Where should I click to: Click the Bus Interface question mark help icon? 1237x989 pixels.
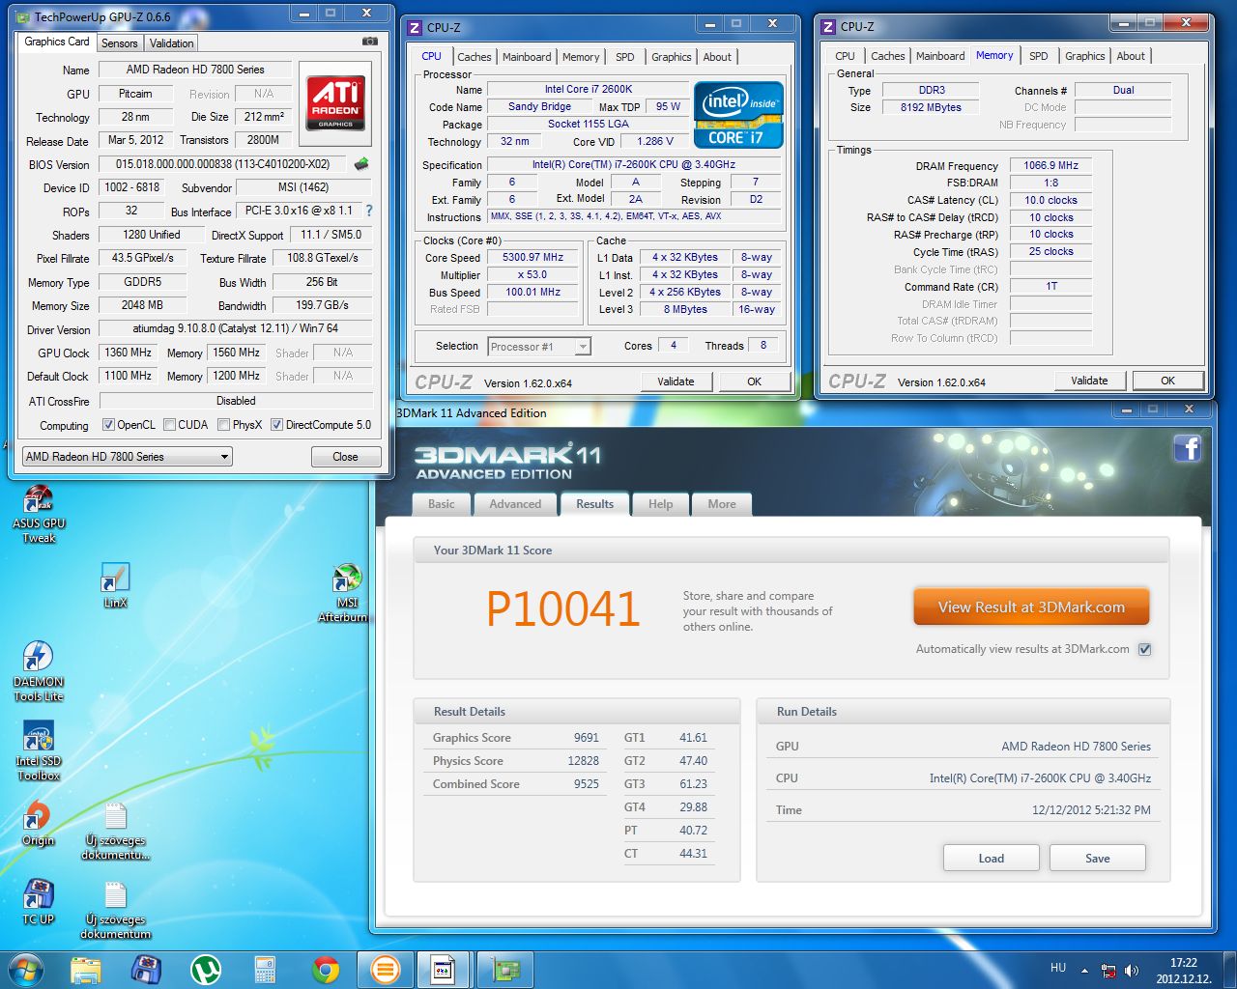[368, 210]
